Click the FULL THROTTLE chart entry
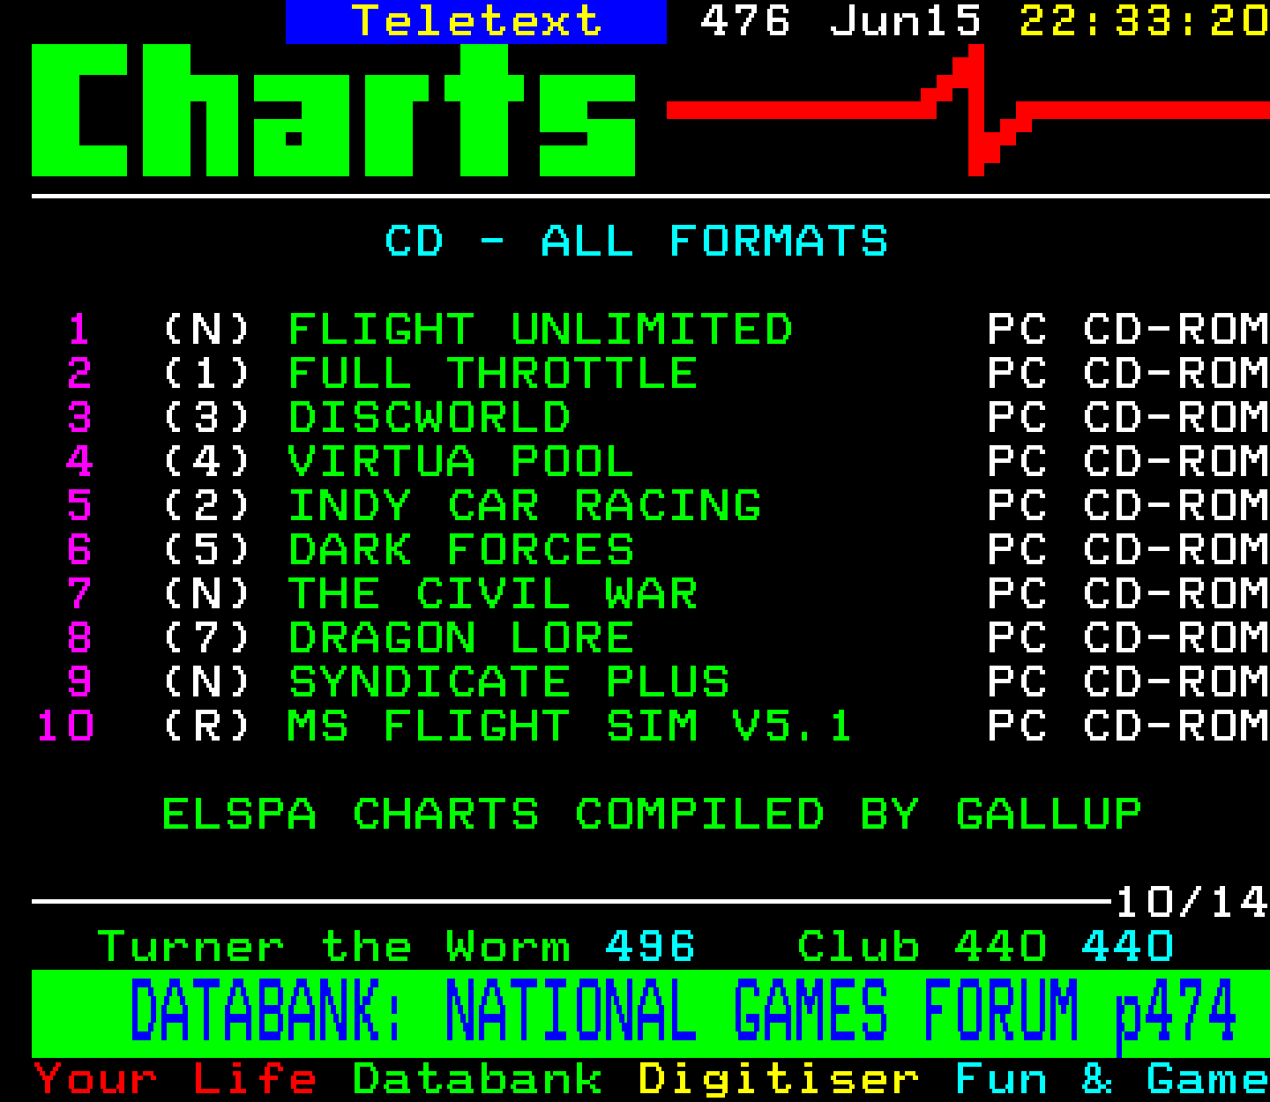The height and width of the screenshot is (1102, 1270). (492, 374)
